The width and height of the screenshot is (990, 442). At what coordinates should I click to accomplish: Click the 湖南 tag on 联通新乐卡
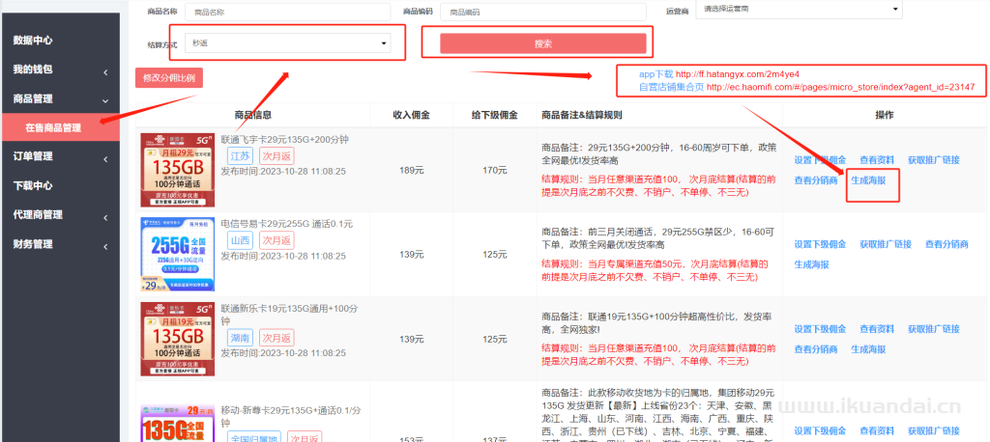pos(240,338)
